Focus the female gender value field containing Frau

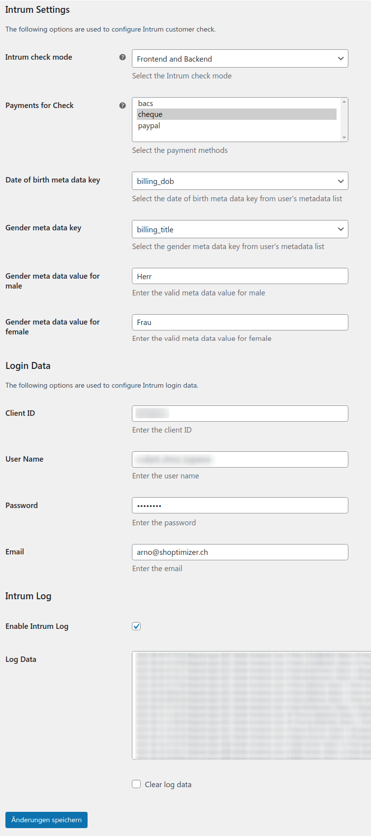point(240,322)
